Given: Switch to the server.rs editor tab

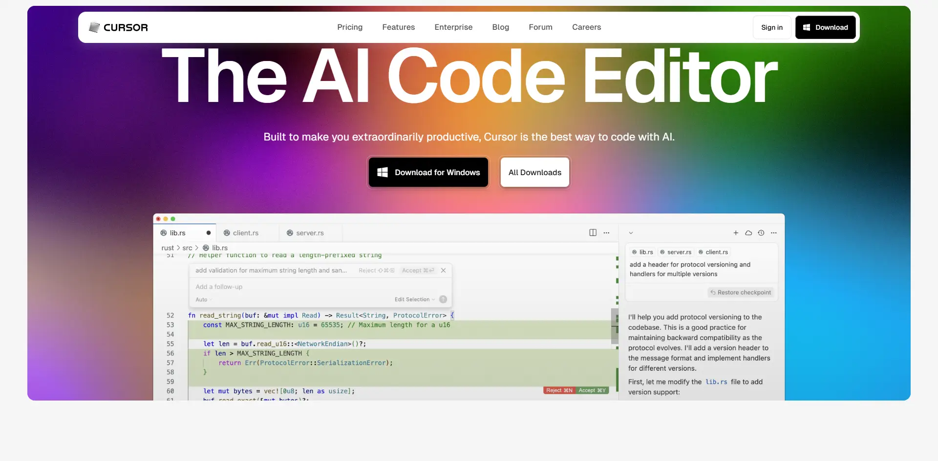Looking at the screenshot, I should (310, 233).
